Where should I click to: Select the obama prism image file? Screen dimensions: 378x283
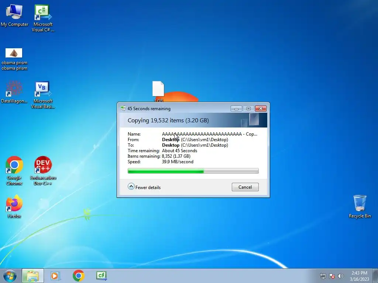[14, 59]
